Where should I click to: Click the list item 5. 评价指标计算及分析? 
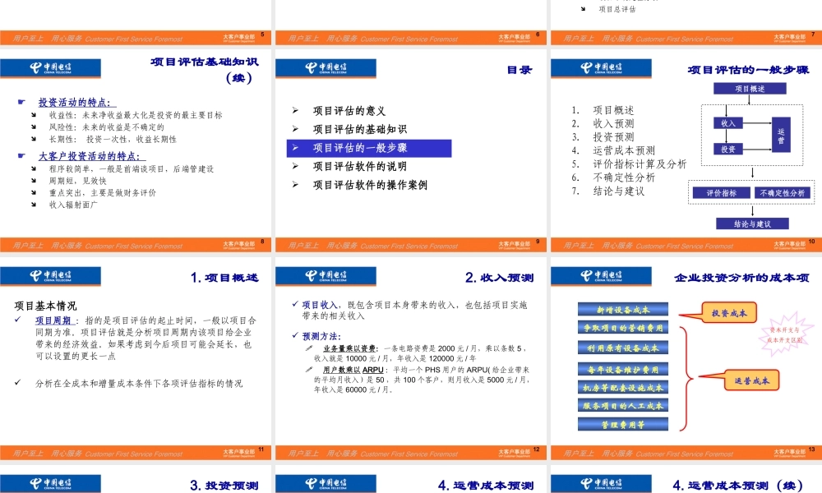629,164
